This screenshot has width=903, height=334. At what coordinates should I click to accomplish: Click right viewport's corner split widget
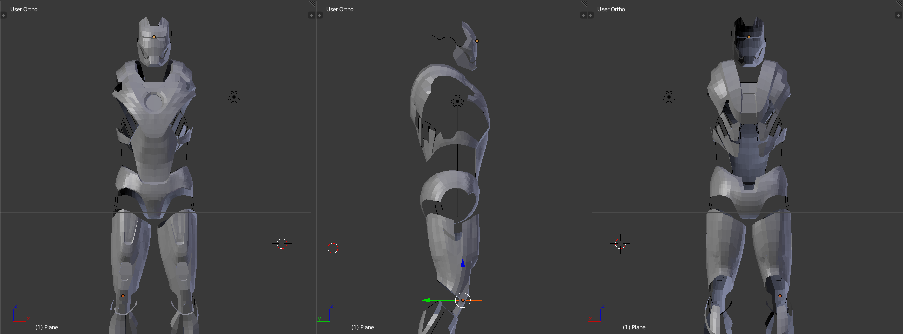[x=899, y=4]
